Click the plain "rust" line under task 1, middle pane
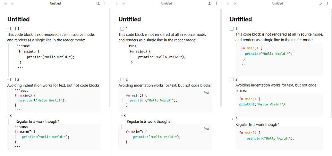This screenshot has width=332, height=156. click(x=132, y=46)
